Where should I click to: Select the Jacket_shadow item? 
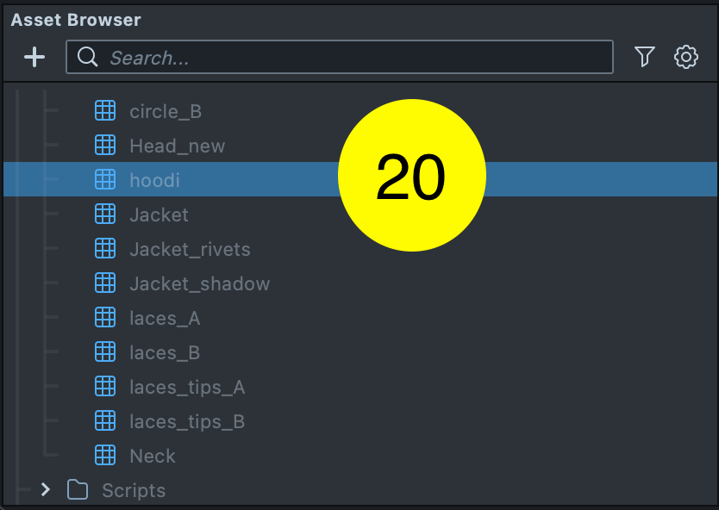point(199,283)
